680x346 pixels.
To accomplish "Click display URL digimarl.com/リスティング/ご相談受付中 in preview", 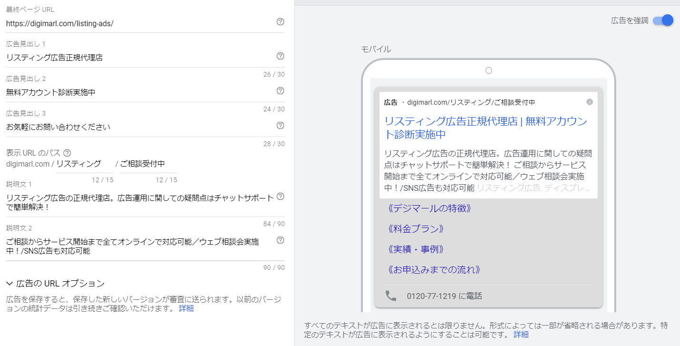I will click(471, 102).
